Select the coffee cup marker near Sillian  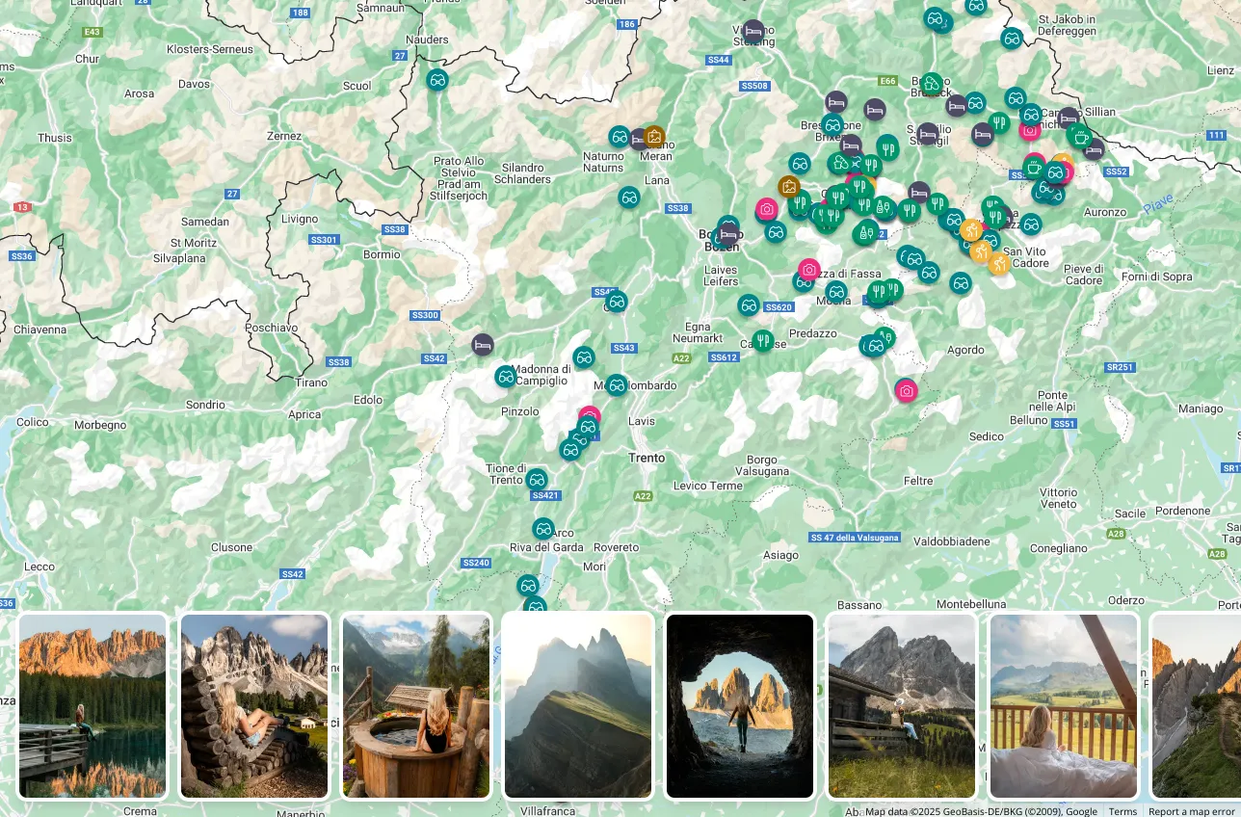[1080, 137]
